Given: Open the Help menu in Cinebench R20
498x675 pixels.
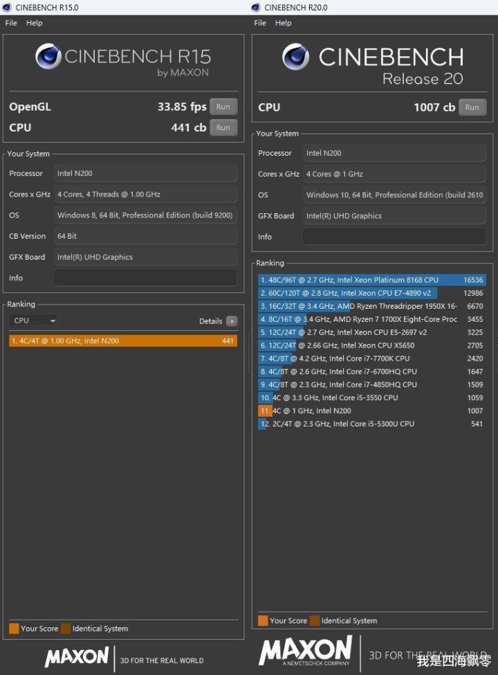Looking at the screenshot, I should coord(283,23).
